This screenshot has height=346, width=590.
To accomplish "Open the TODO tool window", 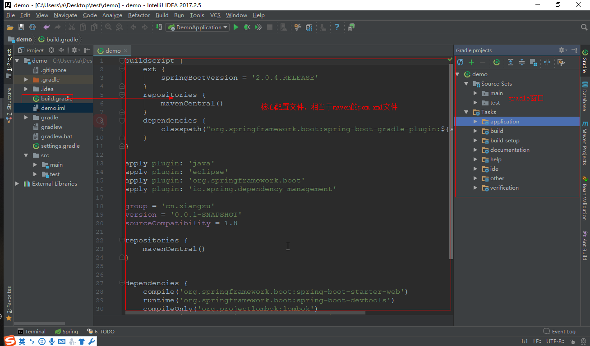I will coord(101,332).
